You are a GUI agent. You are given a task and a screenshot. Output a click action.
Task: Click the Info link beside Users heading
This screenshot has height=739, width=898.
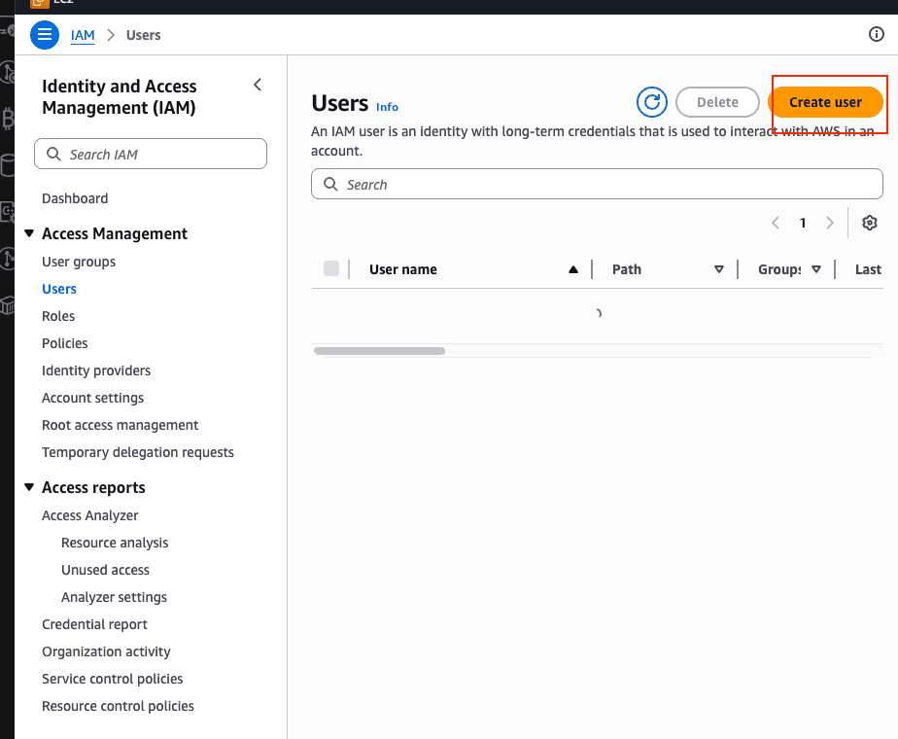pyautogui.click(x=387, y=107)
